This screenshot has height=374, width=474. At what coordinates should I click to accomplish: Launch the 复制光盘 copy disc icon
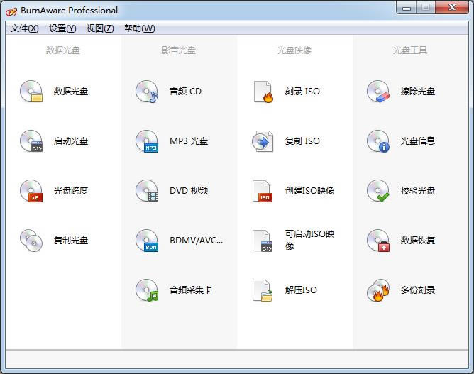coord(31,241)
